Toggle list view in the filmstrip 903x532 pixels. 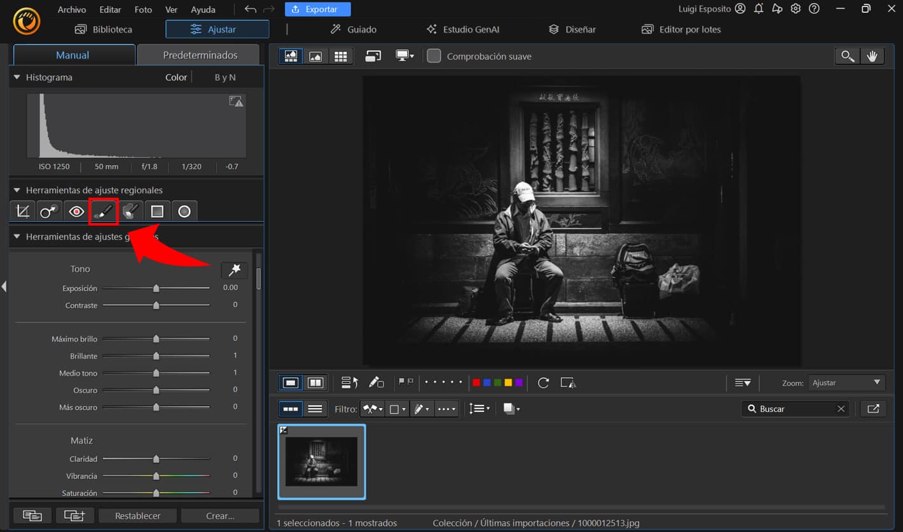[315, 408]
